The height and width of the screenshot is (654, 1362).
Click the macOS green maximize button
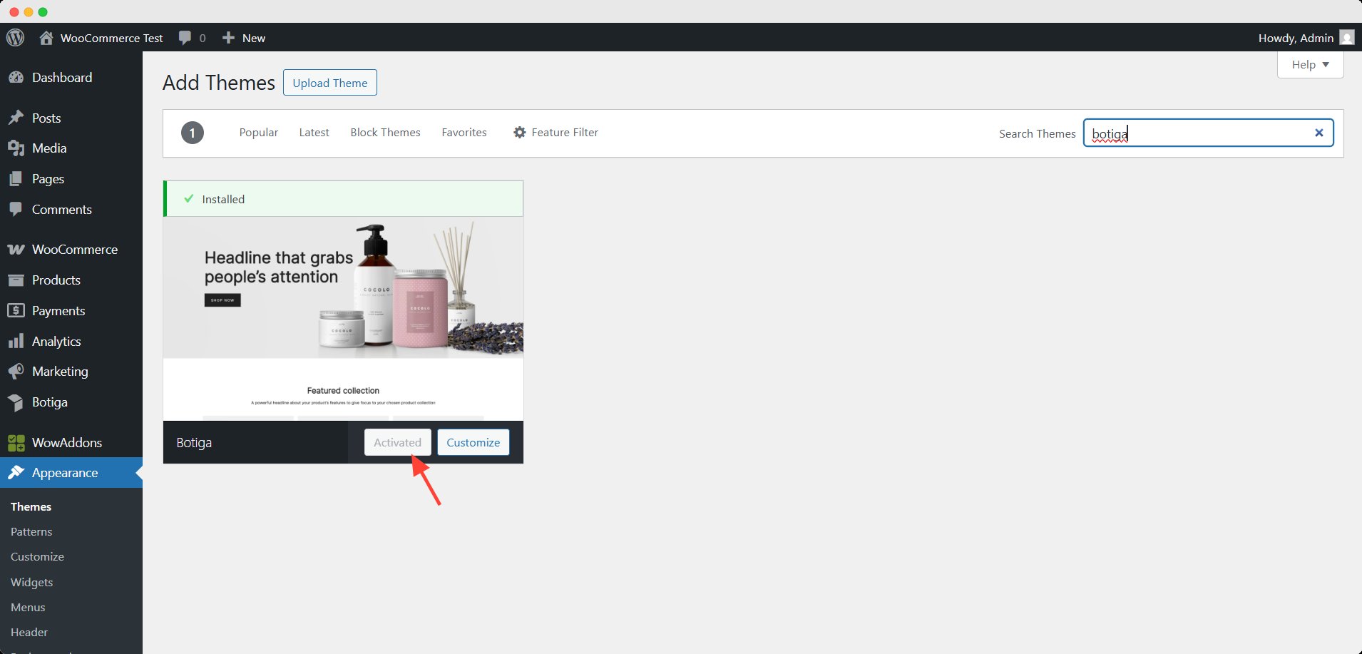click(x=43, y=11)
